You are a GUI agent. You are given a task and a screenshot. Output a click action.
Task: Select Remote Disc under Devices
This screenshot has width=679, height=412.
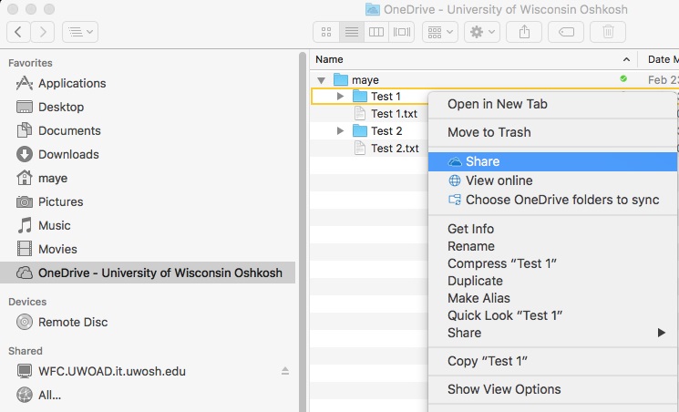pos(61,323)
